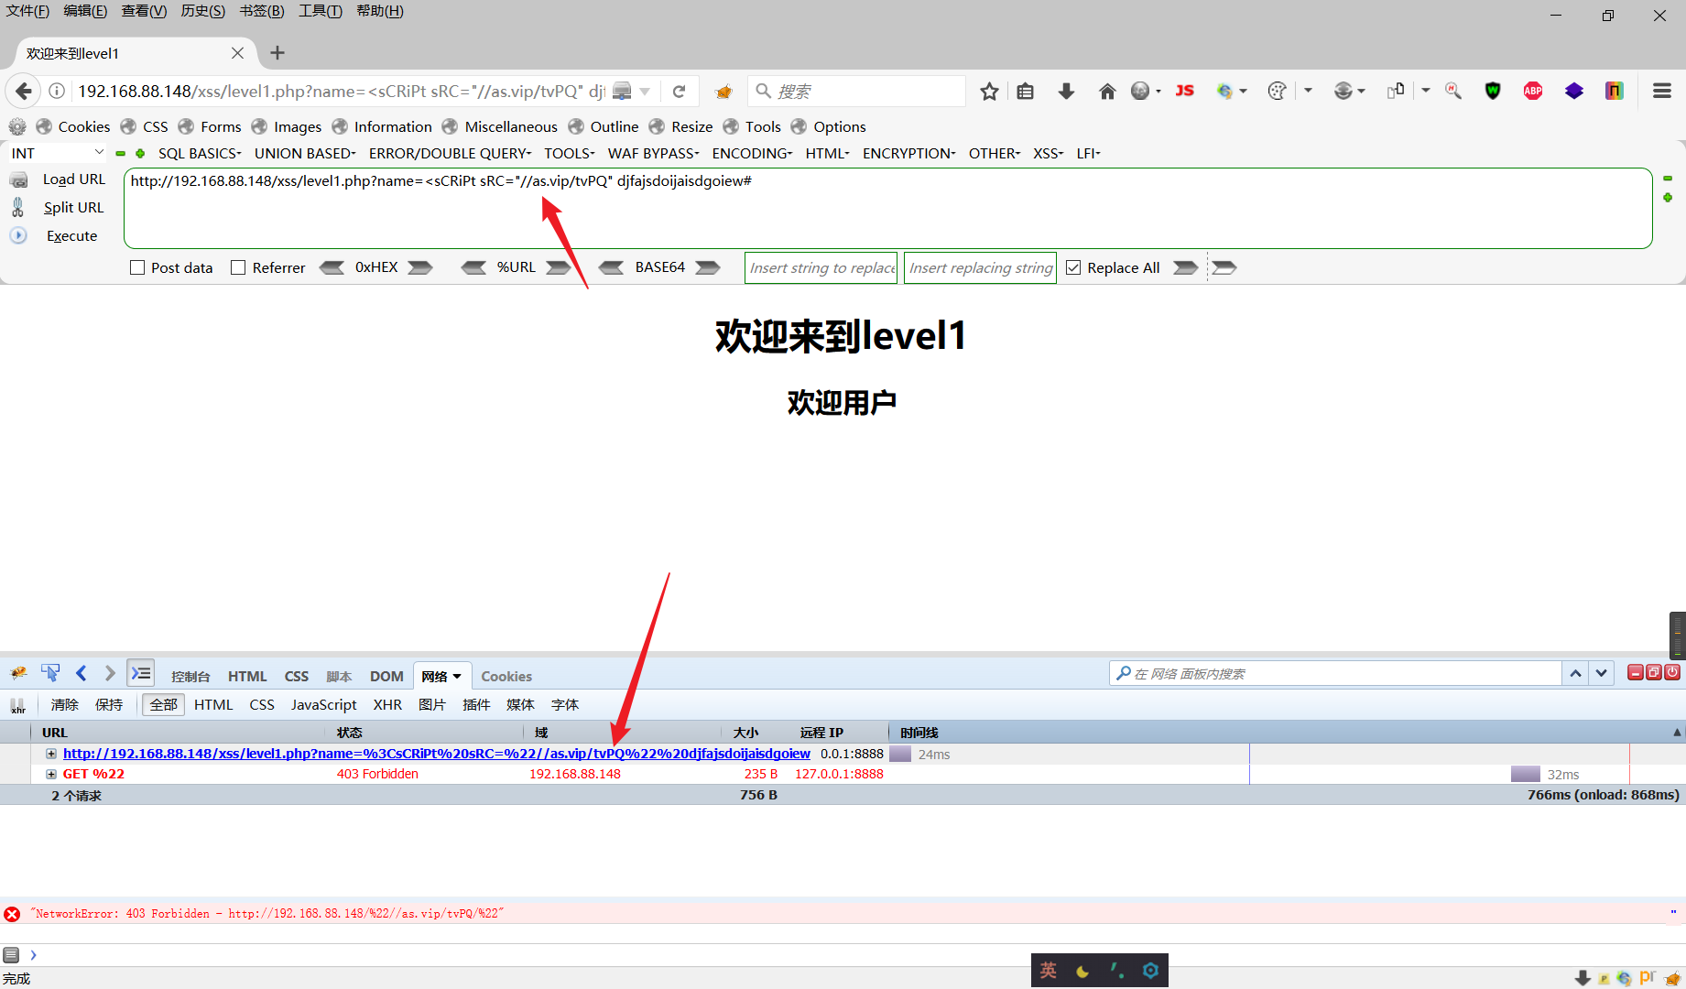Image resolution: width=1686 pixels, height=989 pixels.
Task: Expand the 网络 panel dropdown arrow
Action: point(459,676)
